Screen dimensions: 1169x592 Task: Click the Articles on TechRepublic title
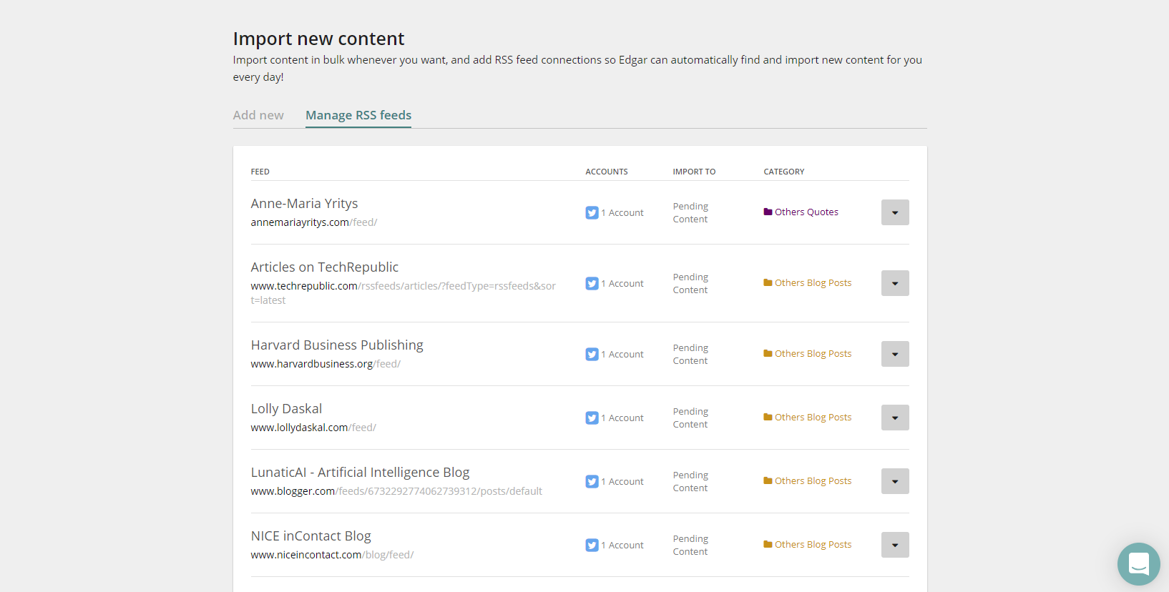(x=325, y=267)
